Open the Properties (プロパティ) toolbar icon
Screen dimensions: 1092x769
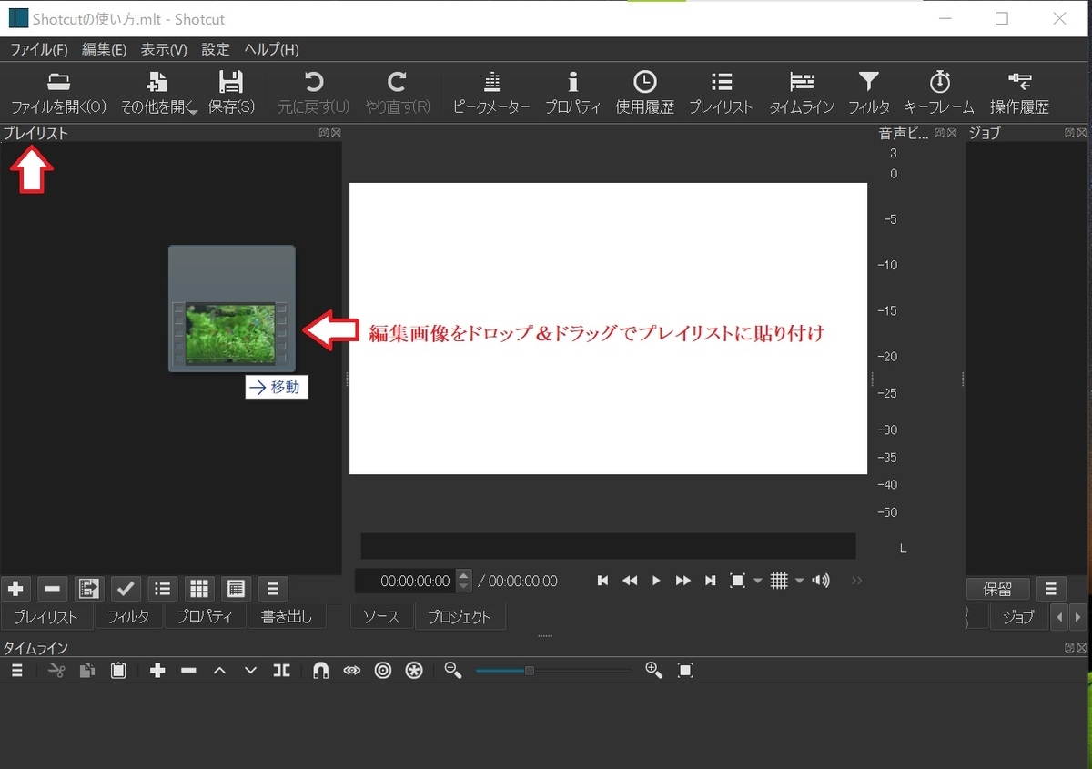click(572, 83)
